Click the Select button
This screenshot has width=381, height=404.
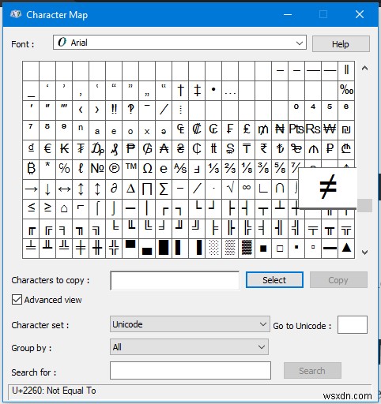click(x=274, y=280)
